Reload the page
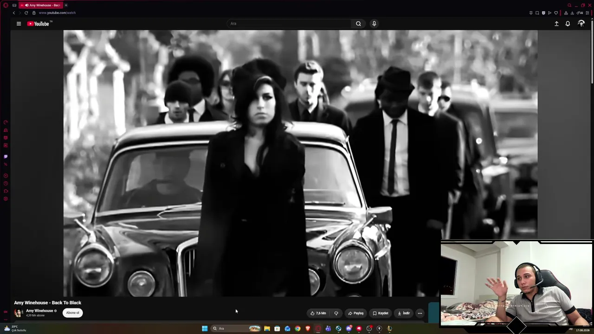 coord(26,13)
